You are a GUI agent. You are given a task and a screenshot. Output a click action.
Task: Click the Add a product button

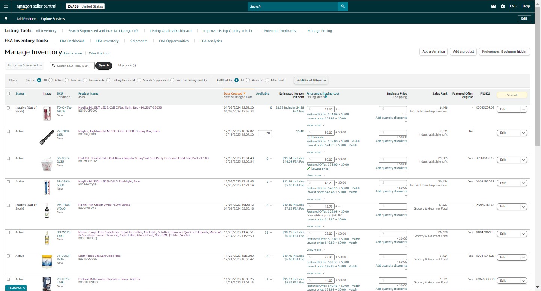464,51
